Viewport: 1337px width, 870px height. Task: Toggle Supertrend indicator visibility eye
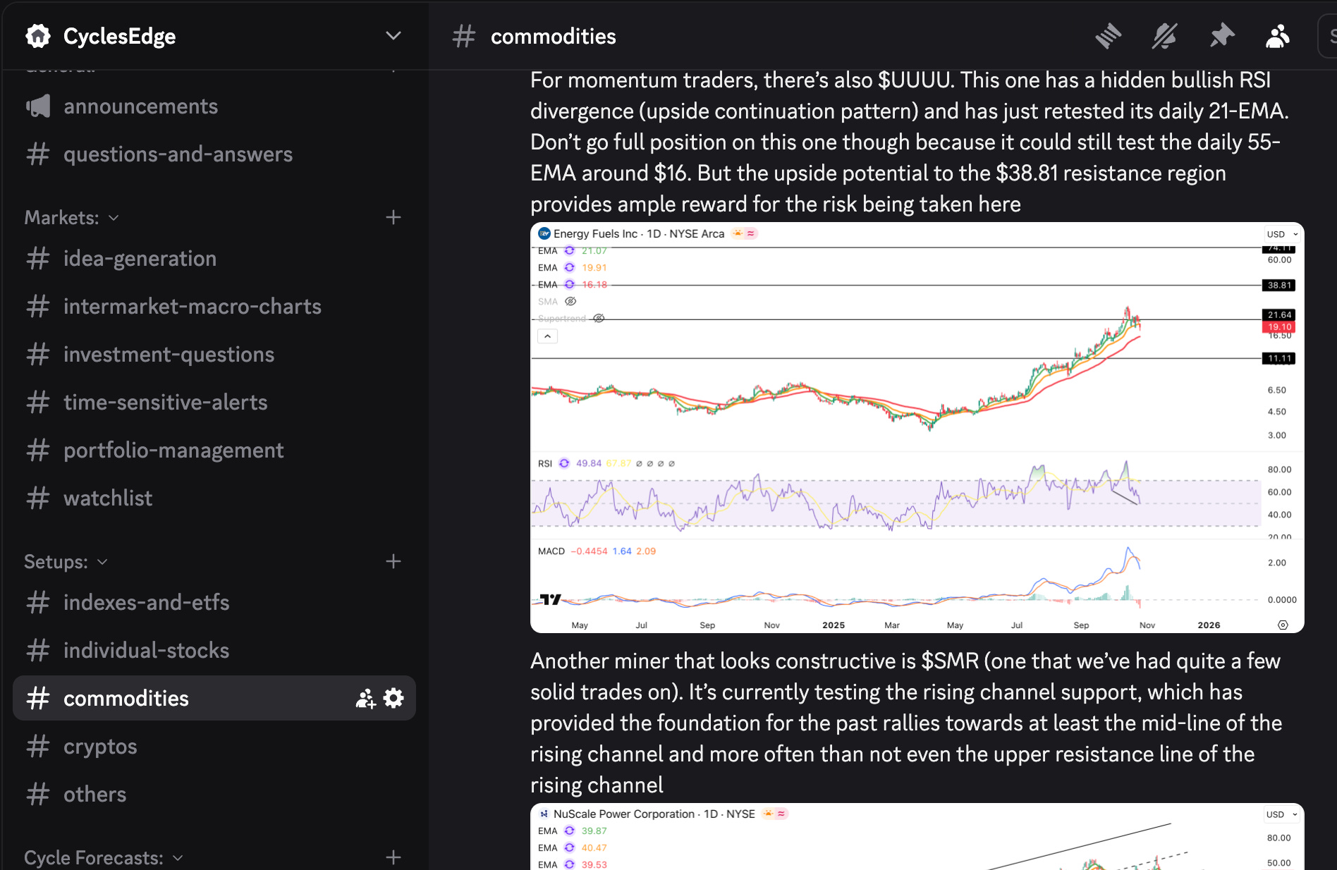click(x=599, y=318)
